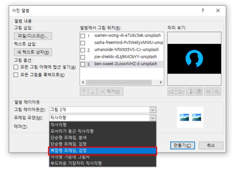Click the help question mark icon
The width and height of the screenshot is (238, 173).
(x=203, y=11)
